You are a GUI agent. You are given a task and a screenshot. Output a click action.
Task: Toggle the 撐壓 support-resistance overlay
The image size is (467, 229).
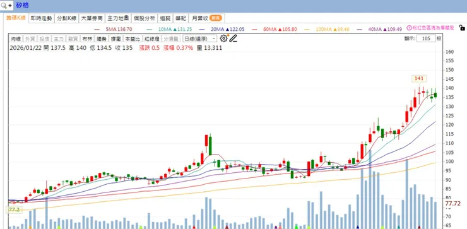click(115, 38)
